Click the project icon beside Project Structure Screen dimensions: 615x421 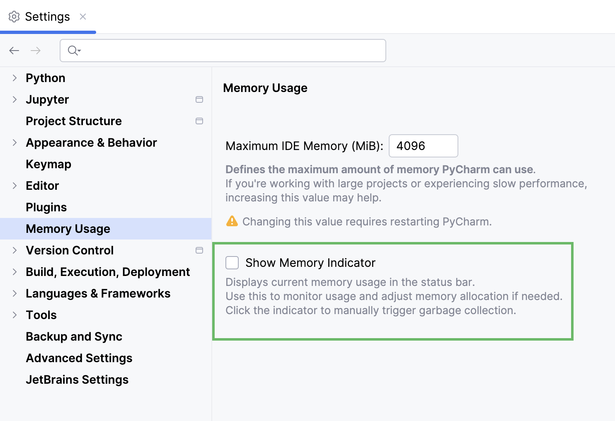tap(199, 121)
